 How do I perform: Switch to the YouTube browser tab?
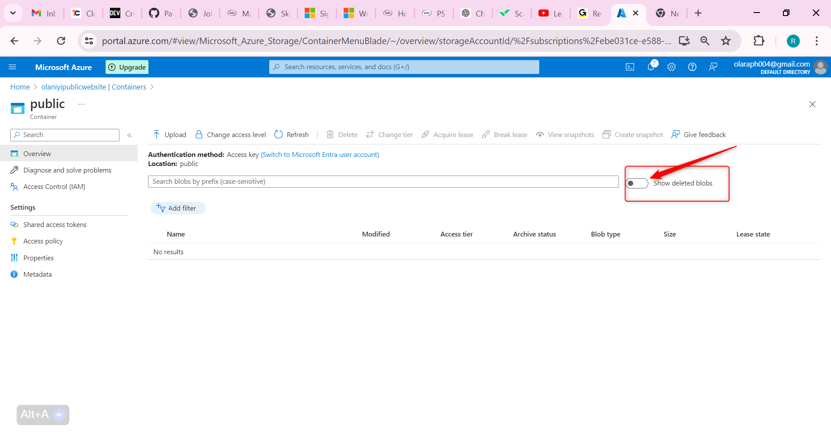551,13
